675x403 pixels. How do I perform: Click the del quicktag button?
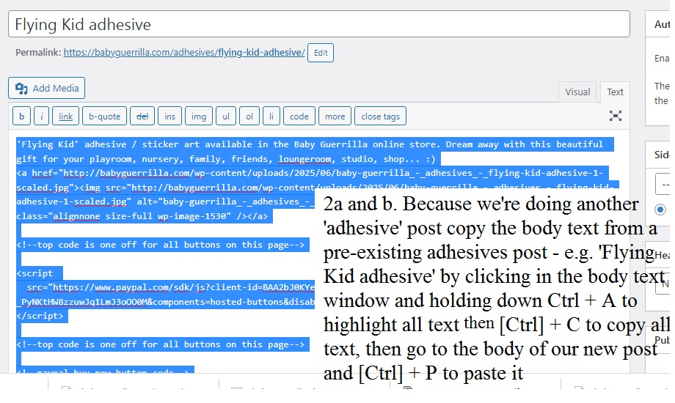tap(142, 116)
